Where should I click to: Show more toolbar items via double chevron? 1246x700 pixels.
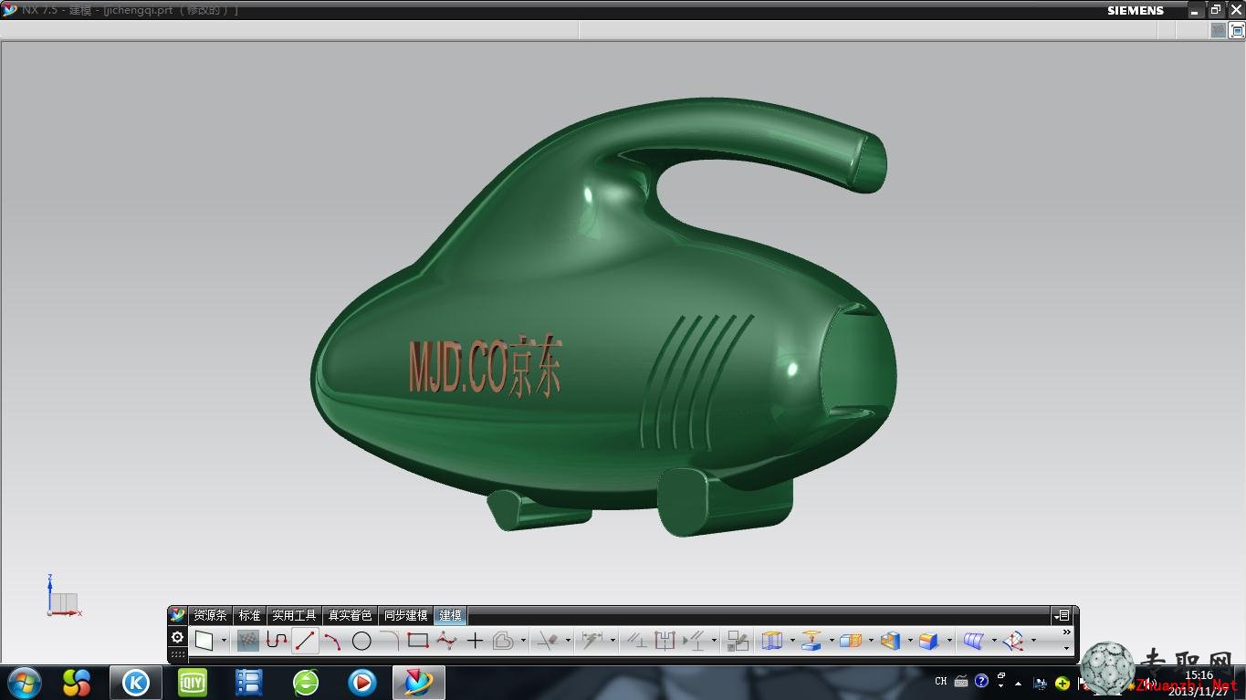coord(1066,632)
